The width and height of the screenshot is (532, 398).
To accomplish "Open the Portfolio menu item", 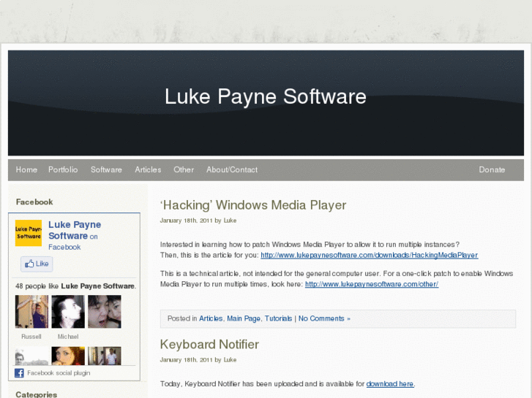I will click(63, 169).
